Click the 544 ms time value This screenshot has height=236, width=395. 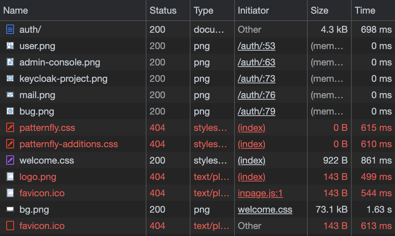coord(376,193)
